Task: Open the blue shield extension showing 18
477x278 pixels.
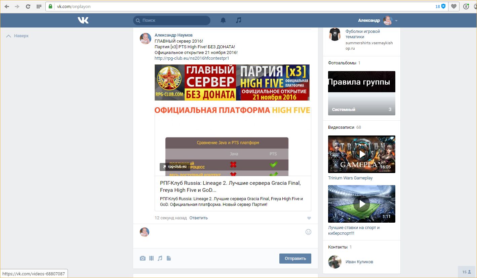Action: tap(440, 6)
